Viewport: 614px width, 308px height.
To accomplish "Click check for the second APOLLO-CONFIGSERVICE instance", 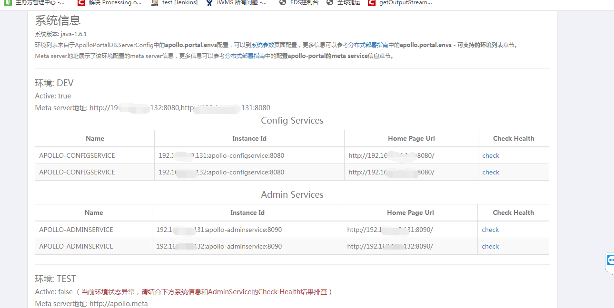I will pos(491,172).
